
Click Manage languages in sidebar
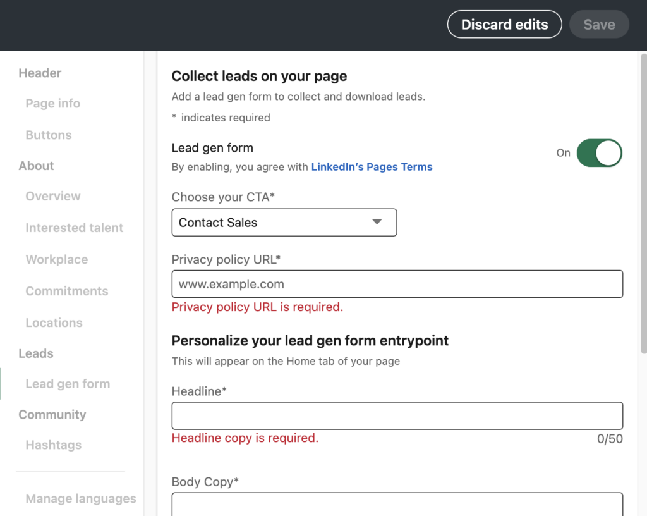pyautogui.click(x=80, y=499)
